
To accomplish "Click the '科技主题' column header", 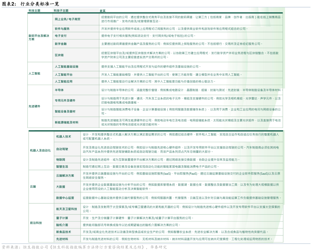I will [x=35, y=11].
